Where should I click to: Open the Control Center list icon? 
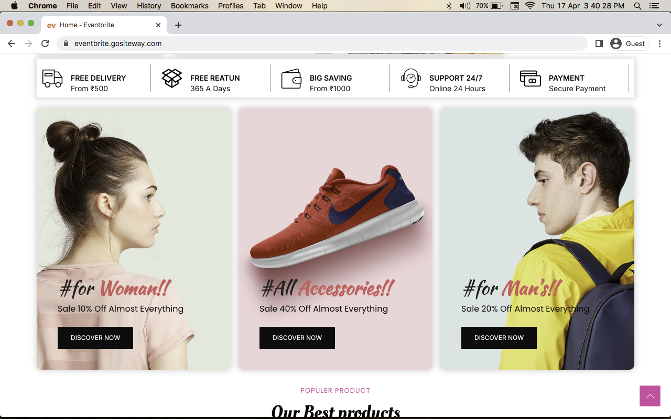coord(654,6)
